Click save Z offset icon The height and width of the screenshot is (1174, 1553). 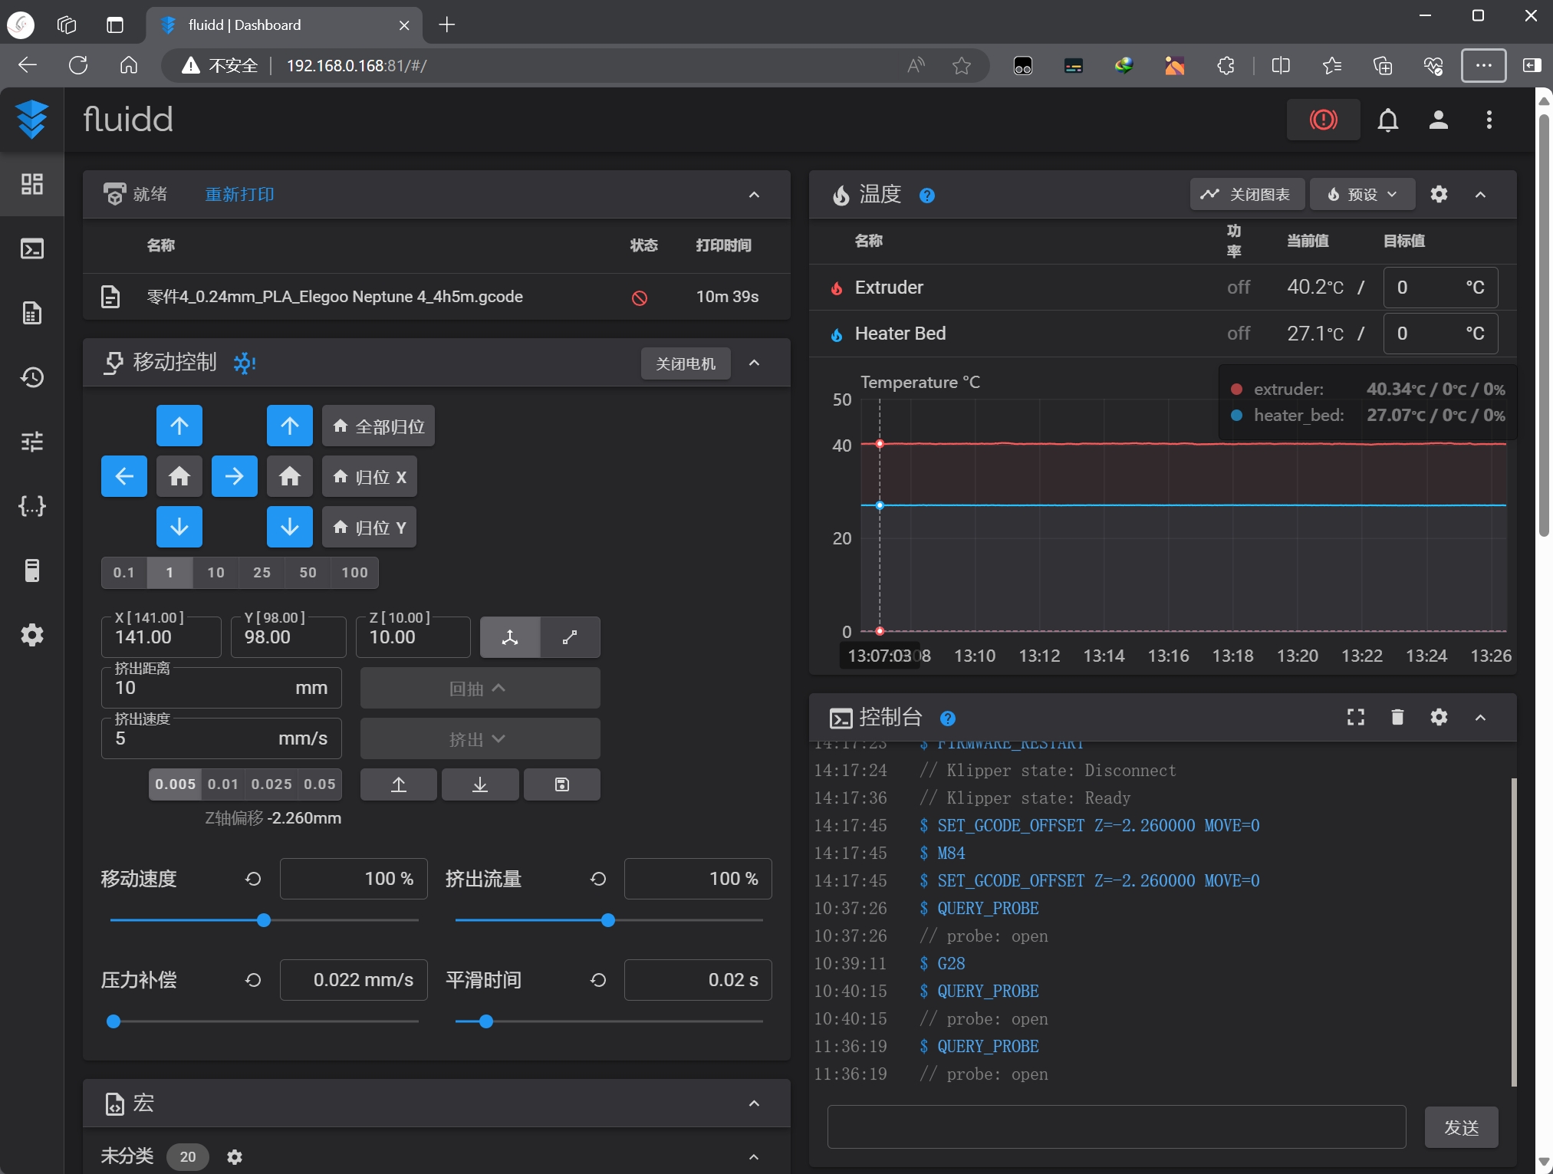tap(561, 784)
